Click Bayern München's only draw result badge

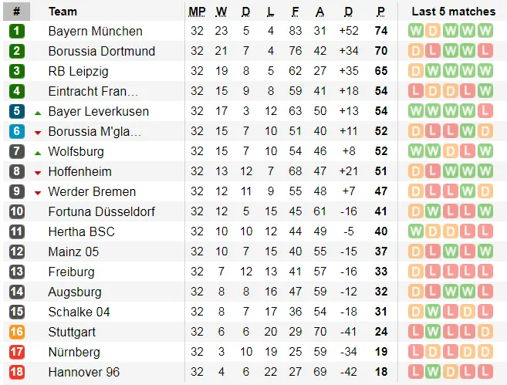click(x=434, y=31)
